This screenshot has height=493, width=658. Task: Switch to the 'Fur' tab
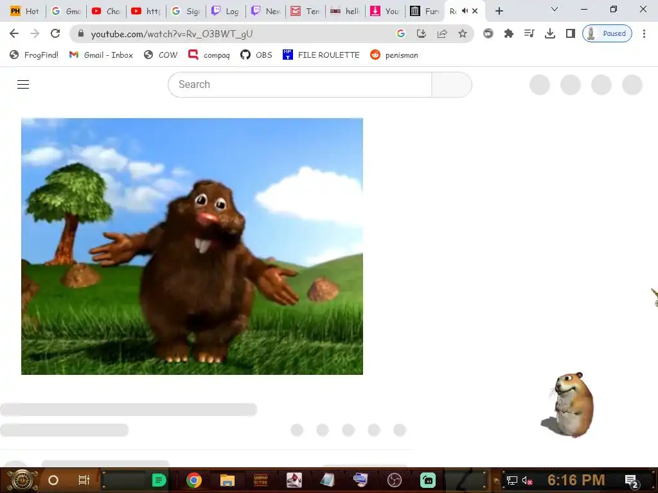[425, 12]
